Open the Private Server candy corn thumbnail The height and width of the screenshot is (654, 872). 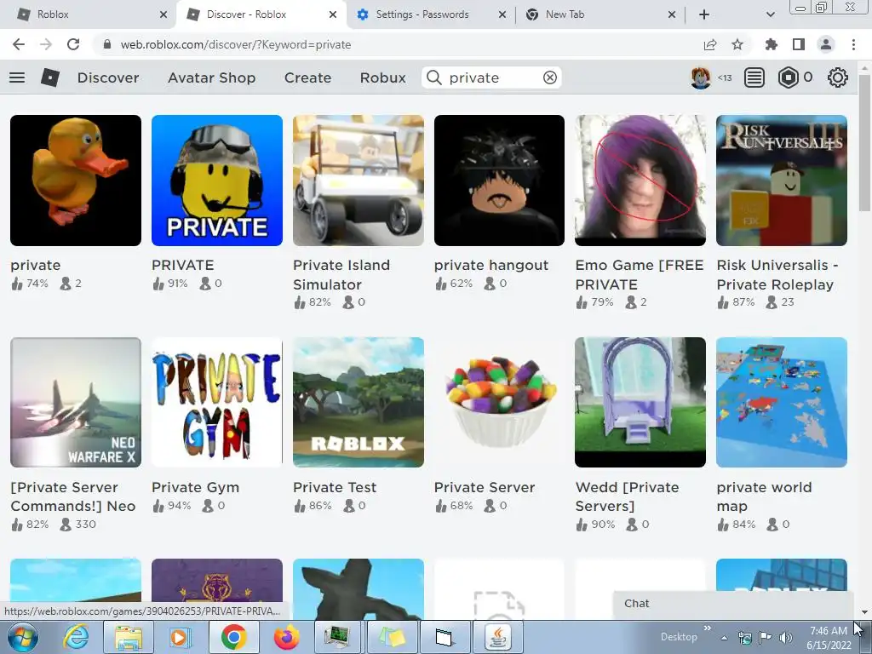click(499, 402)
